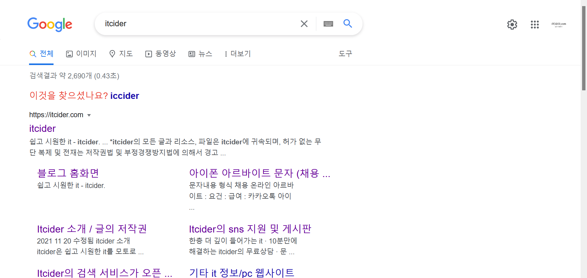
Task: Open Itcider의 검색 서비스가 오픈 sitelink
Action: 105,273
